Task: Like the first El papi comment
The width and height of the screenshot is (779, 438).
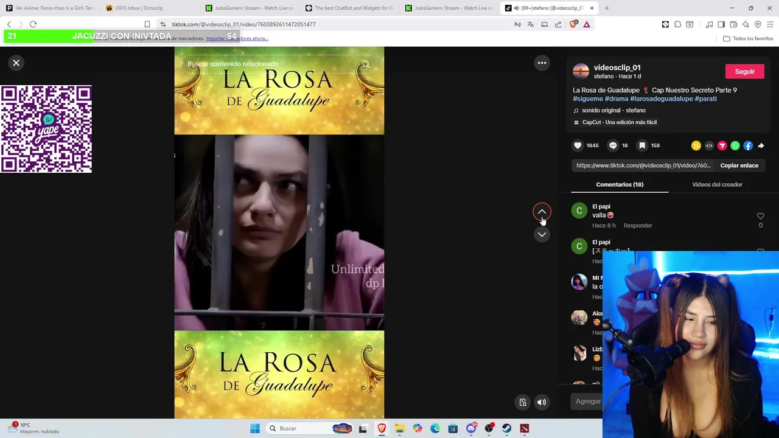Action: tap(760, 216)
